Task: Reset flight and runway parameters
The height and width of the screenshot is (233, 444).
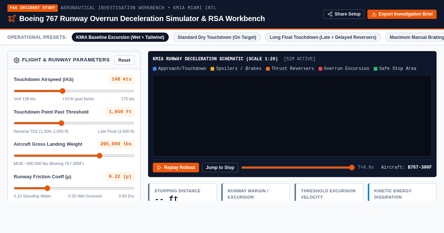Action: pos(124,60)
